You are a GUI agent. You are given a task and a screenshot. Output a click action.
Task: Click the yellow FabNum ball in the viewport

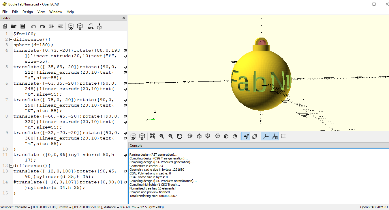point(261,81)
